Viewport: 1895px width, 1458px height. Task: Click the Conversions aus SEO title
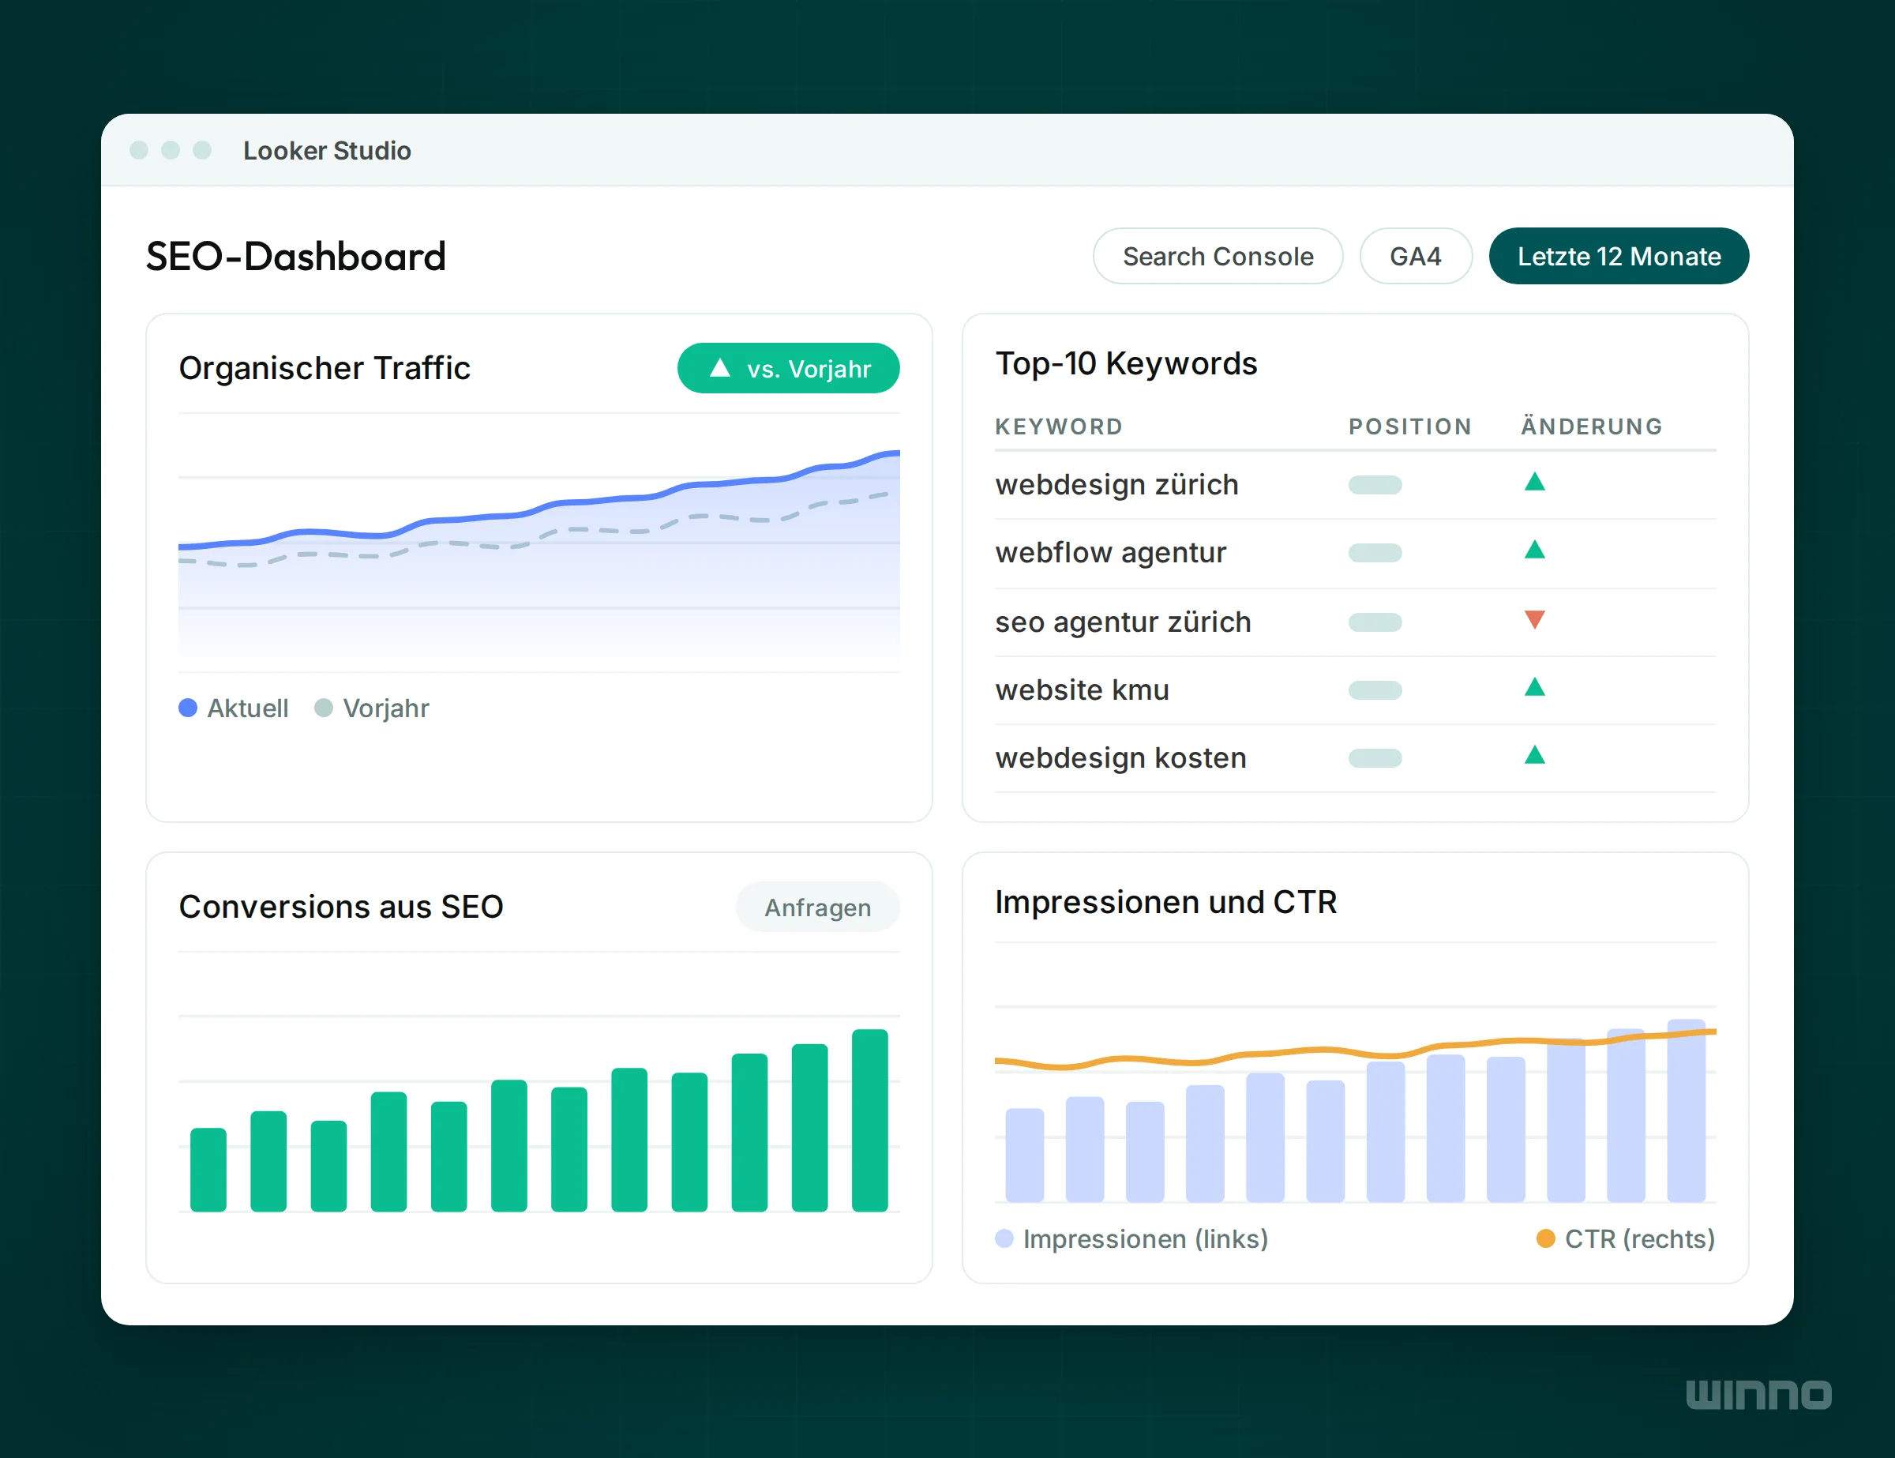coord(341,907)
